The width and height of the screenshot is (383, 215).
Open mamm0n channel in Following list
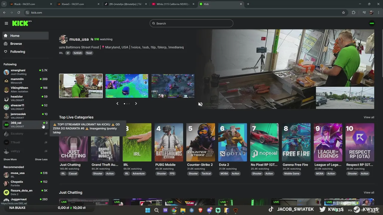25,81
